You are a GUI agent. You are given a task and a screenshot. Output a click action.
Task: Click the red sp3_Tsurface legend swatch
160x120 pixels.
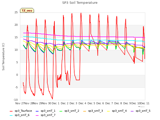pos(11,111)
